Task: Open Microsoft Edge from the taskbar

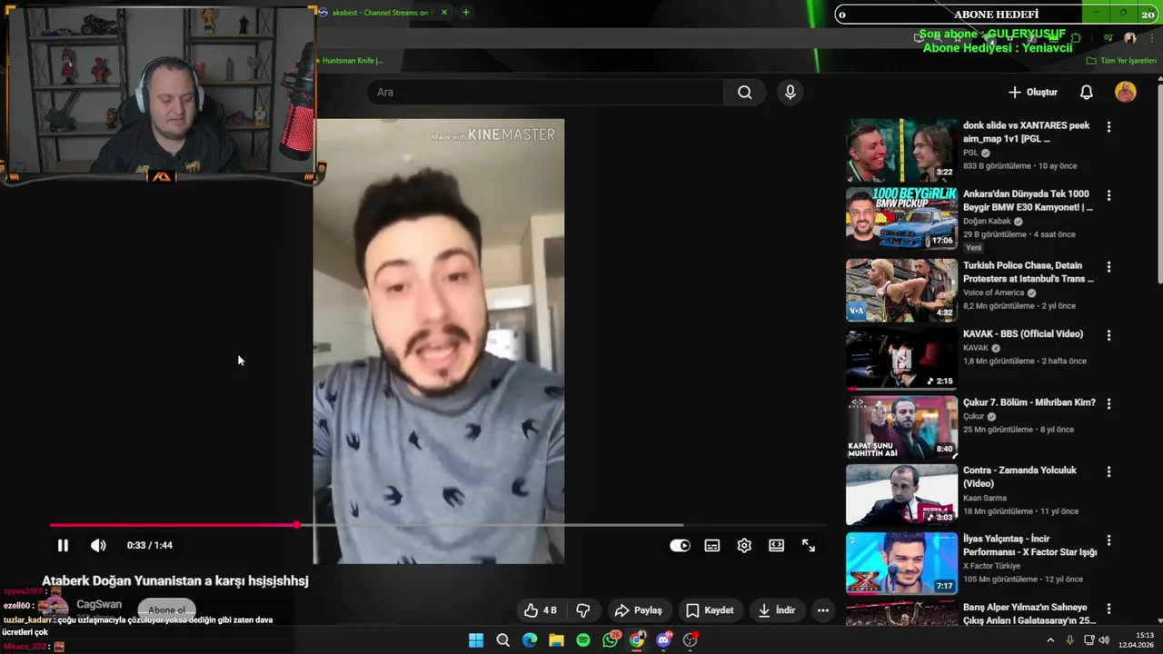Action: [530, 640]
